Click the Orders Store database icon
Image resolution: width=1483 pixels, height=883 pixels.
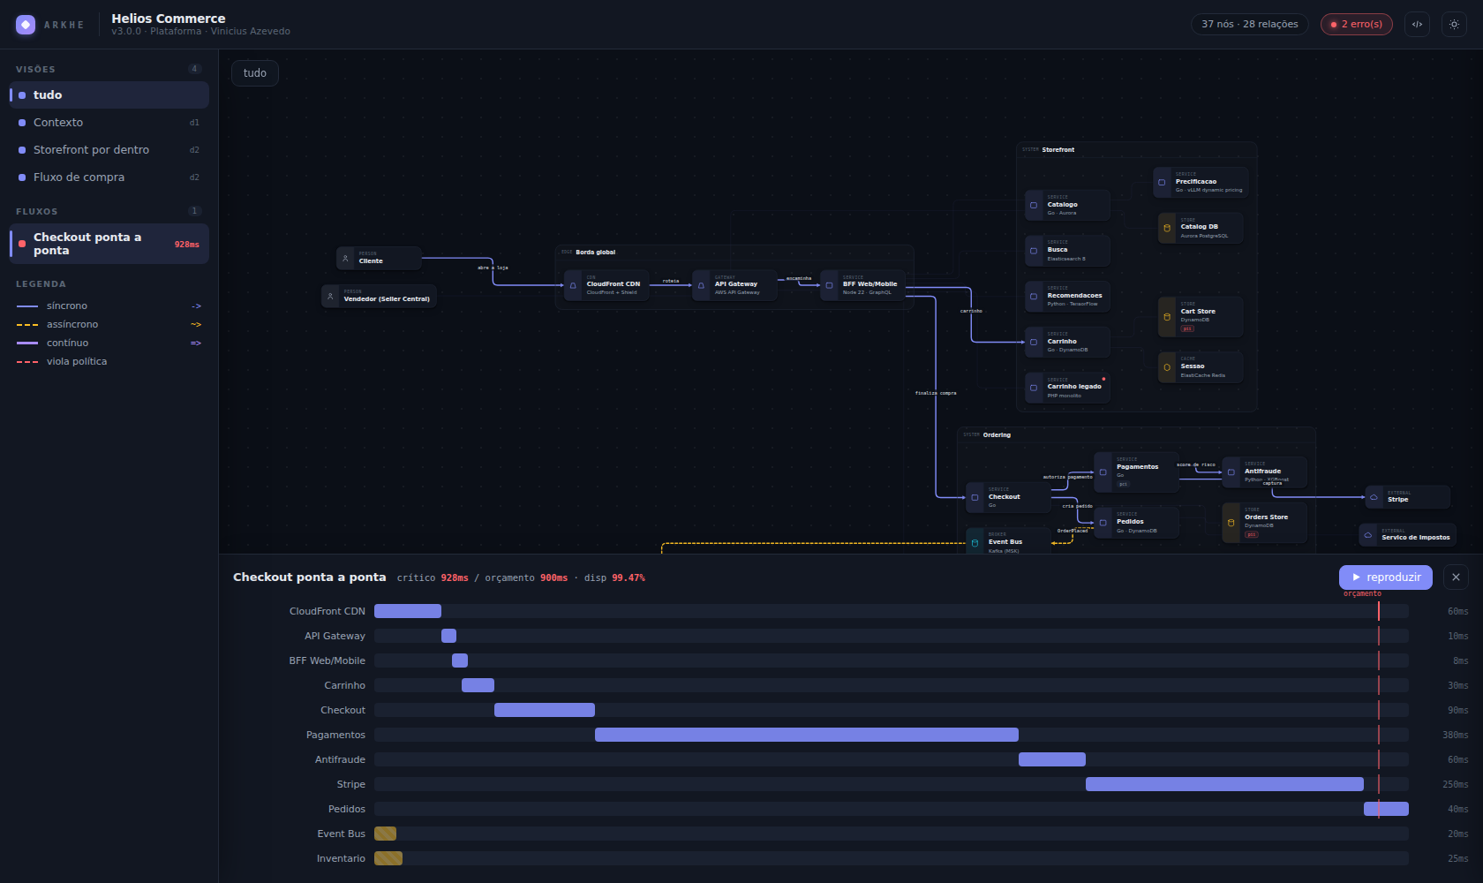[1231, 523]
